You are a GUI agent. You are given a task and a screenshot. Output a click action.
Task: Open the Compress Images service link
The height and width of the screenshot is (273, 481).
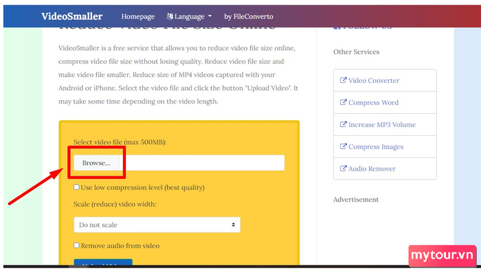coord(376,147)
